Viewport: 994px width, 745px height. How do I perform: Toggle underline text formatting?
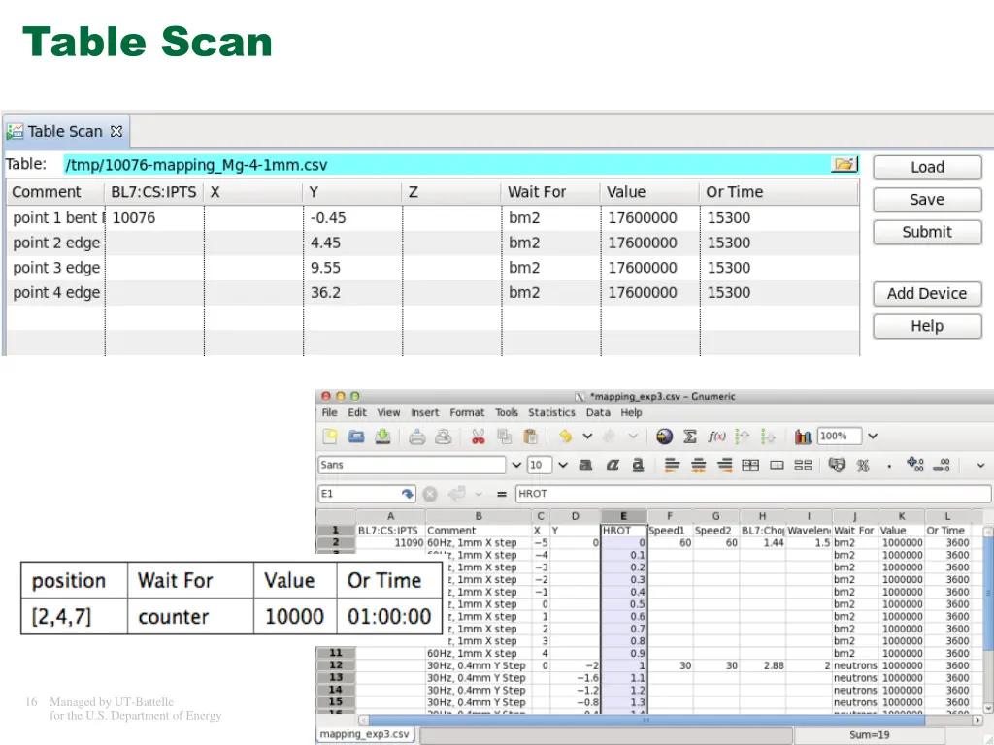pos(638,466)
